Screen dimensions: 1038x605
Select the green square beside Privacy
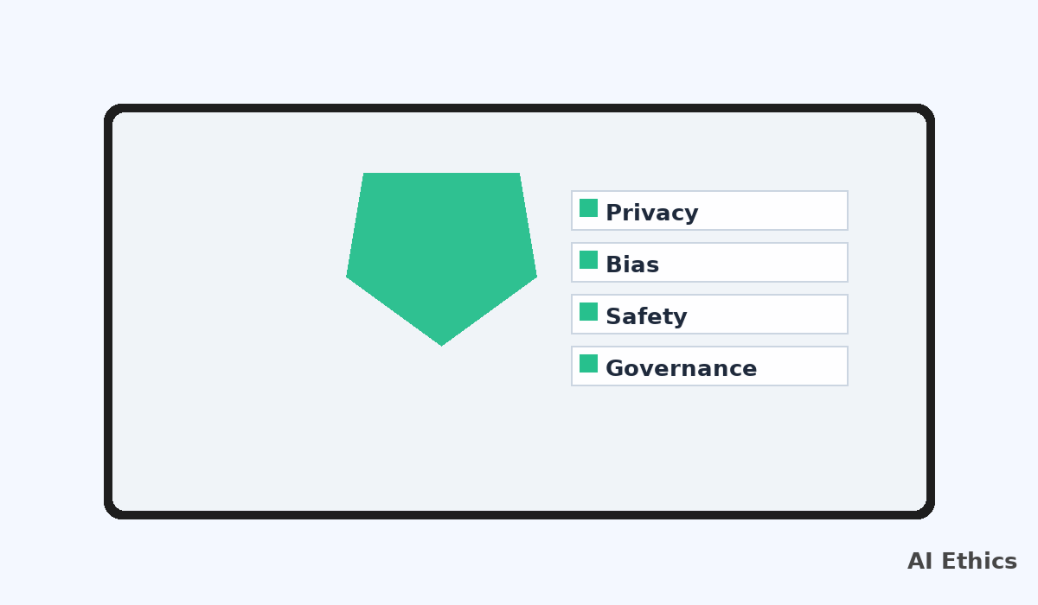(x=588, y=208)
